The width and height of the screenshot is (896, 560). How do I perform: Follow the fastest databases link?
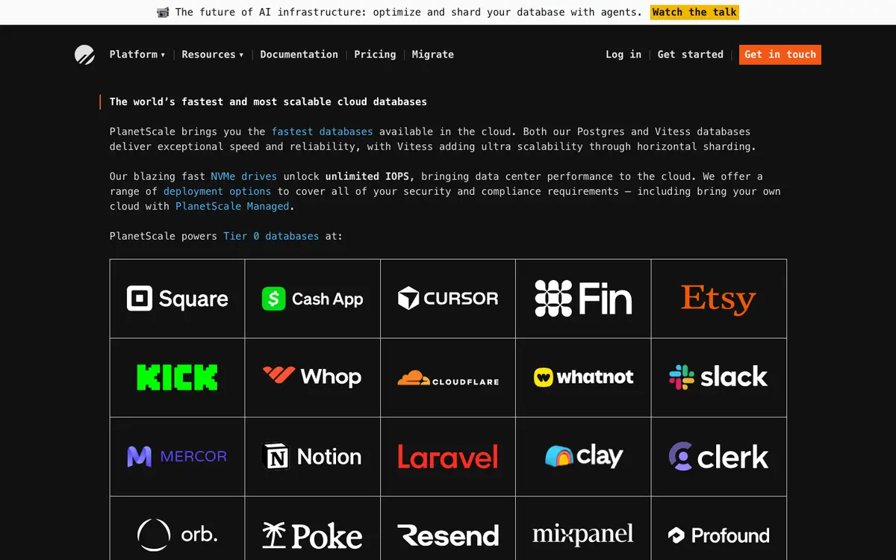pos(322,131)
